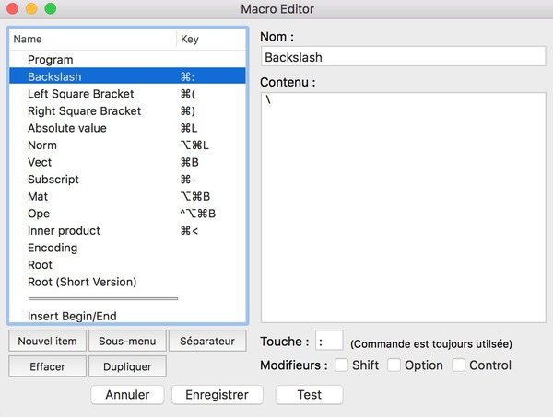
Task: Enable the Shift modifier checkbox
Action: 341,365
